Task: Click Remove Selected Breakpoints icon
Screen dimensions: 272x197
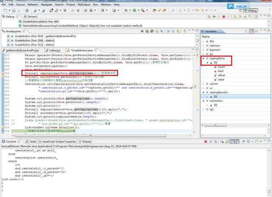Action: 142,31
